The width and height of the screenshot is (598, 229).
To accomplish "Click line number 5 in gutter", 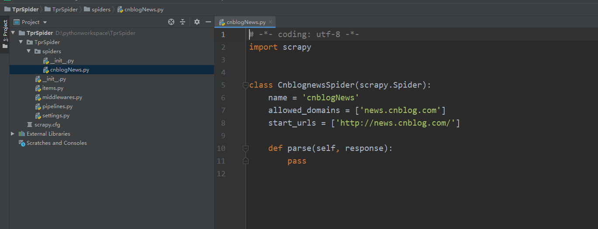I will [x=223, y=85].
